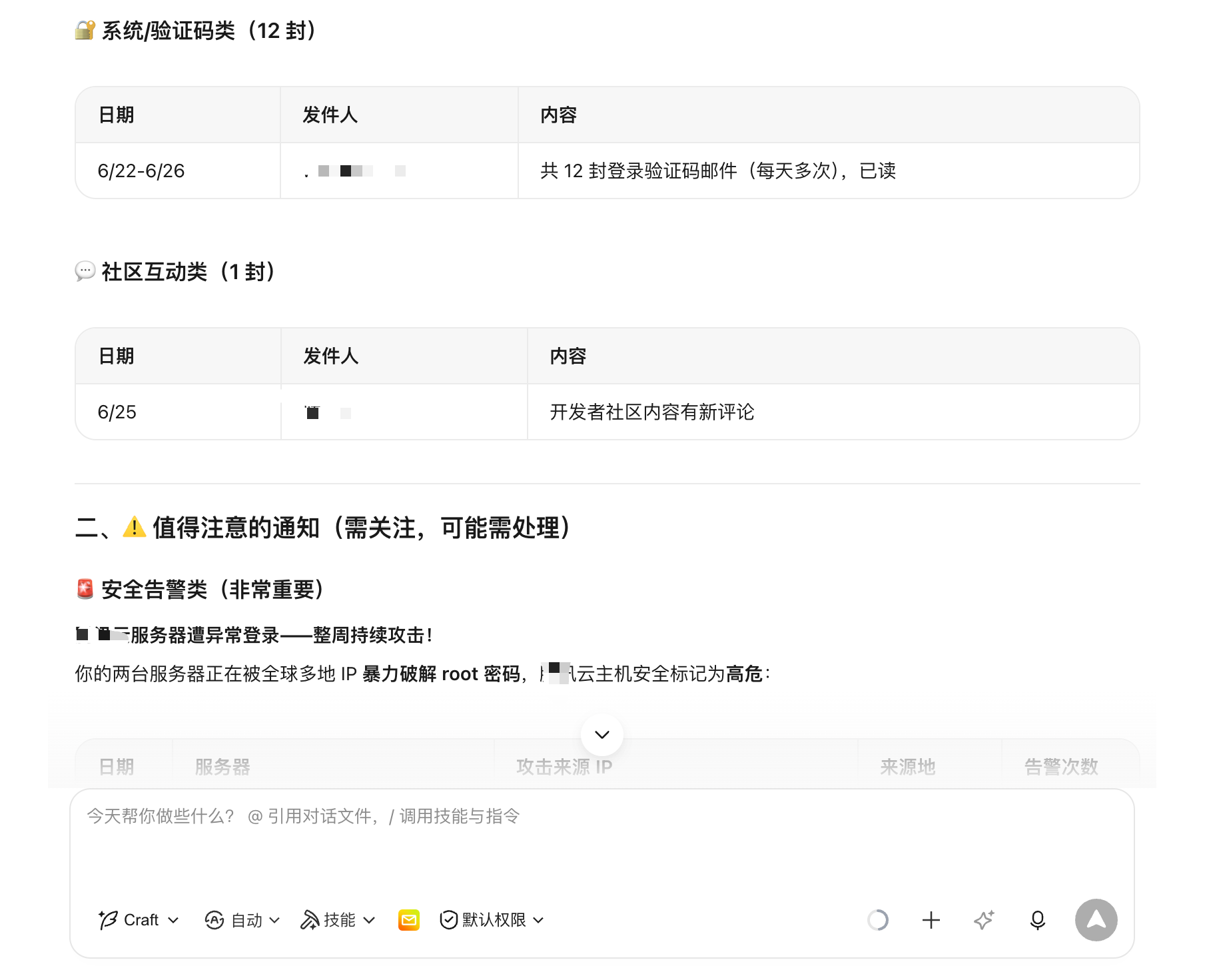Click the red siren emoji beside 安全告警类
This screenshot has height=970, width=1207.
pyautogui.click(x=85, y=589)
